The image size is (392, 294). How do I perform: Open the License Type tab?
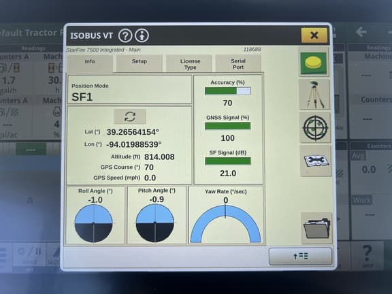[x=190, y=63]
